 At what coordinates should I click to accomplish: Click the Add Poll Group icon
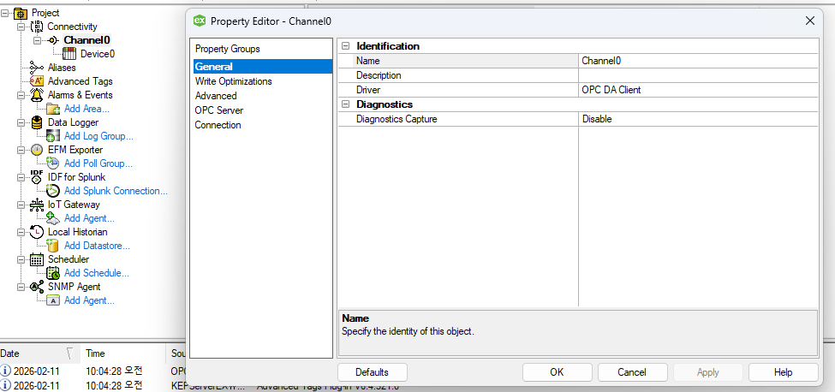[x=53, y=163]
